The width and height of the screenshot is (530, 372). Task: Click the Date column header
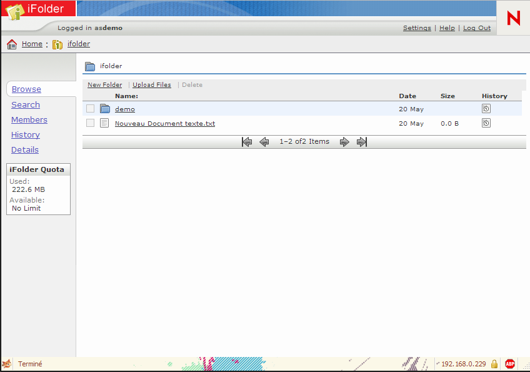pyautogui.click(x=407, y=96)
